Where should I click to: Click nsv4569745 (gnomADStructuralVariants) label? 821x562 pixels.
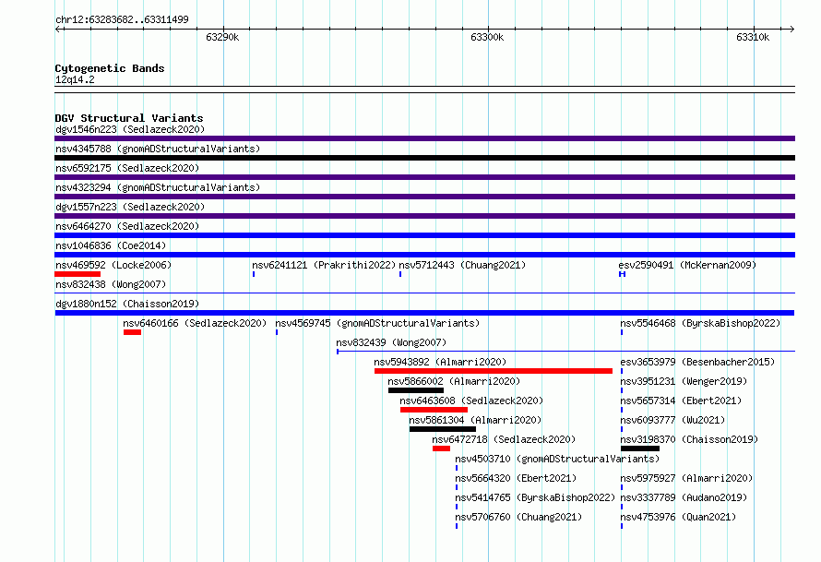click(x=377, y=323)
